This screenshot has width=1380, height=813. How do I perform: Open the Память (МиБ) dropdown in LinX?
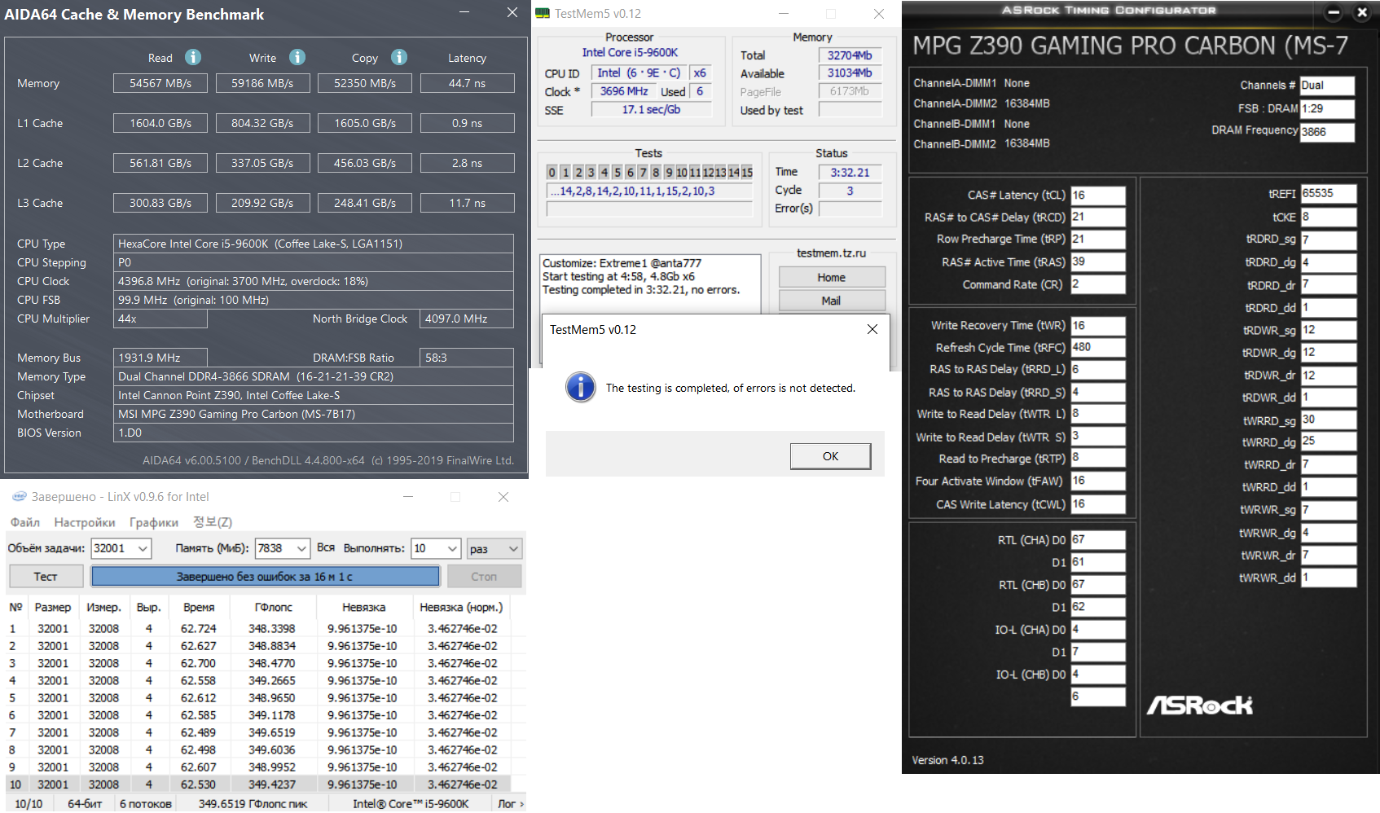pyautogui.click(x=301, y=549)
